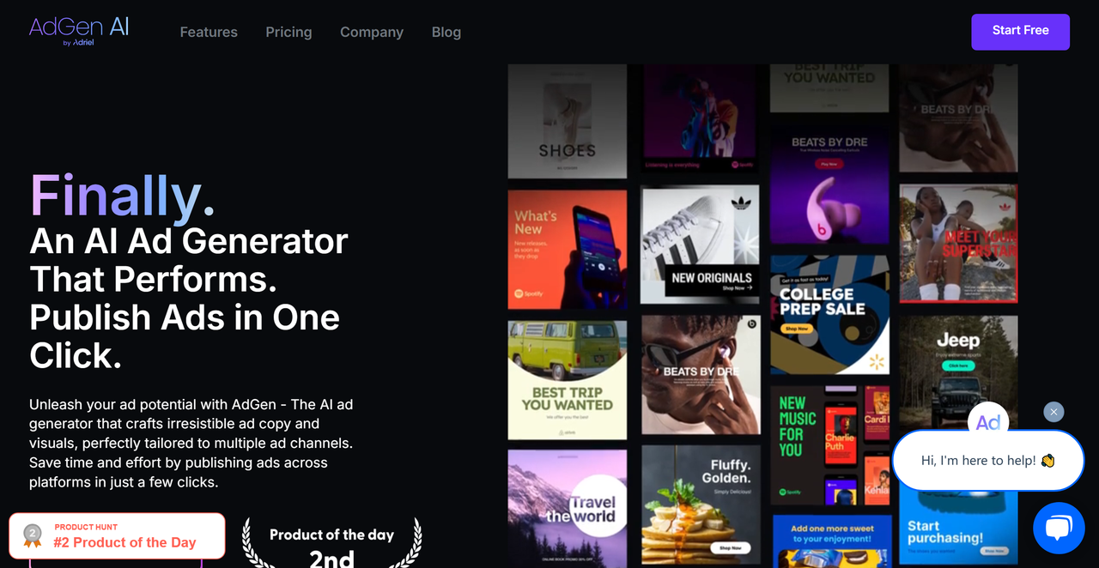Select the BEATS BY DRE sunglasses man thumbnail
This screenshot has width=1099, height=568.
[x=700, y=374]
